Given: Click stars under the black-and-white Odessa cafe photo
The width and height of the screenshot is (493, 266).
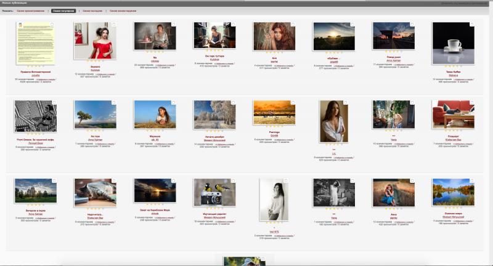Looking at the screenshot, I should click(x=36, y=134).
